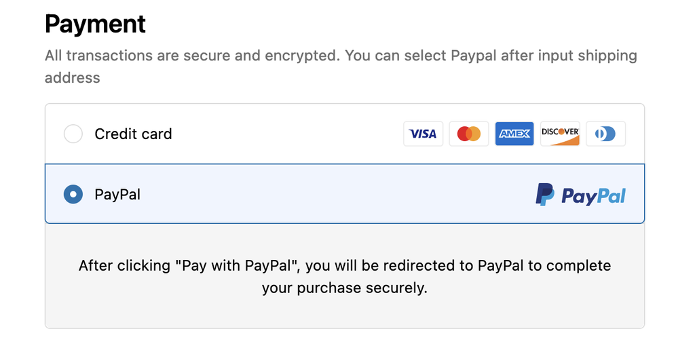Image resolution: width=678 pixels, height=346 pixels.
Task: Choose the "PayPal" option label
Action: point(117,195)
